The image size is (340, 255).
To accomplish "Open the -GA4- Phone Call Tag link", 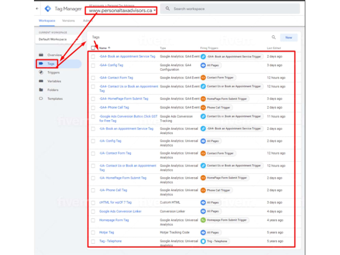I will [x=114, y=107].
